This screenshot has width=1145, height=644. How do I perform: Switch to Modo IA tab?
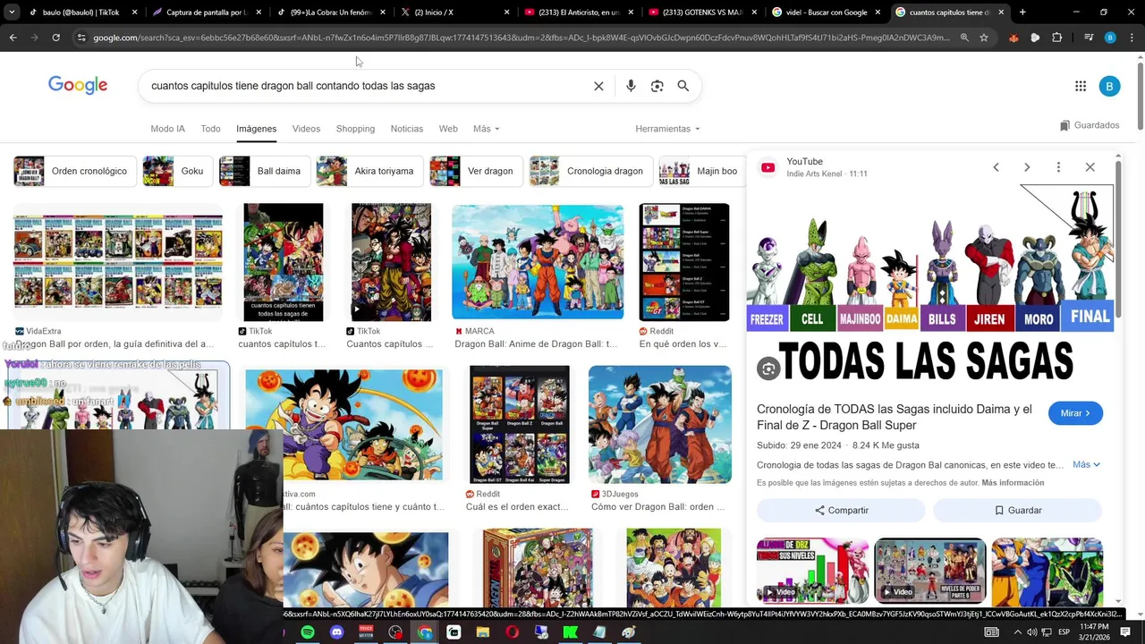pyautogui.click(x=167, y=129)
